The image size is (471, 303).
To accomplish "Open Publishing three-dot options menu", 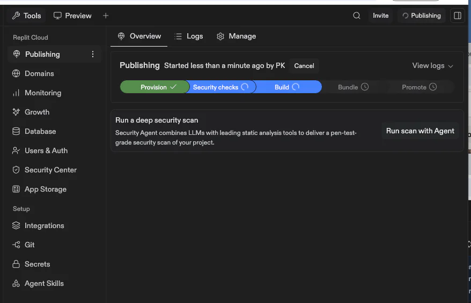I will point(93,54).
